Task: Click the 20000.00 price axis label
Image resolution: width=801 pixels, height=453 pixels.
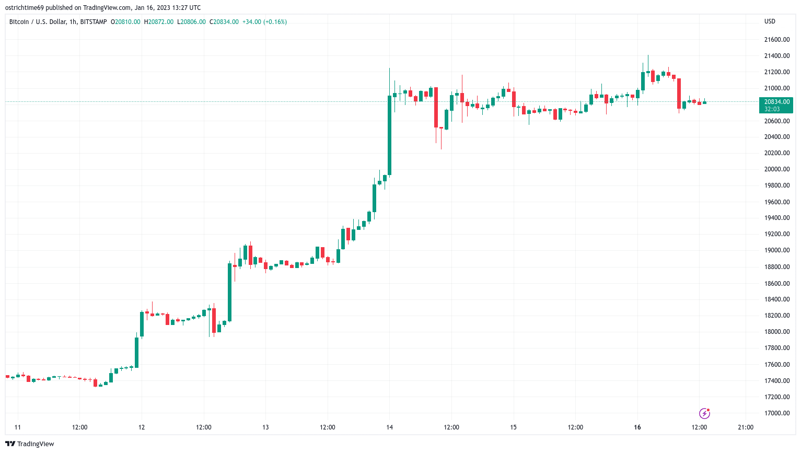Action: 776,169
